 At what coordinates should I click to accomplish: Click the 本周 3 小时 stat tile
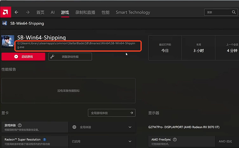click(x=198, y=48)
